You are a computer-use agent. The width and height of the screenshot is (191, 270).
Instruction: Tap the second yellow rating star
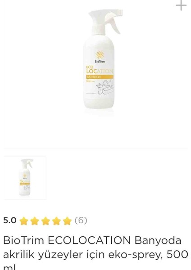point(35,221)
